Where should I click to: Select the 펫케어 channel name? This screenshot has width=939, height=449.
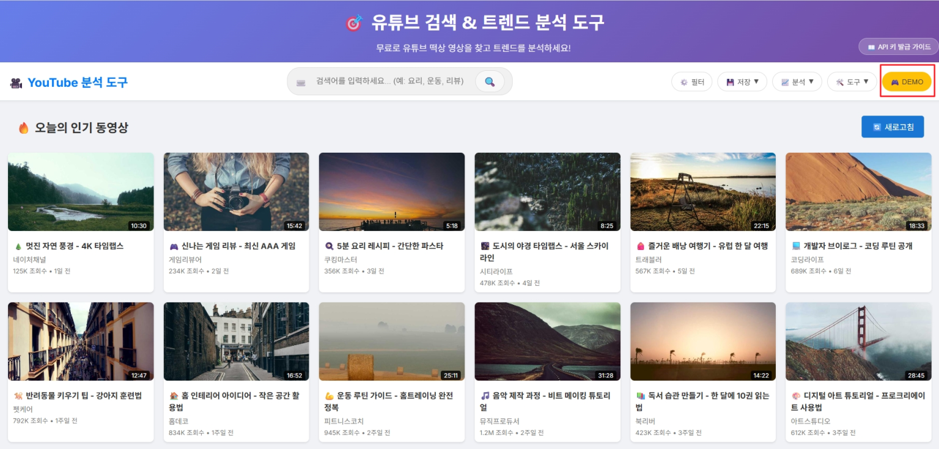click(x=23, y=409)
